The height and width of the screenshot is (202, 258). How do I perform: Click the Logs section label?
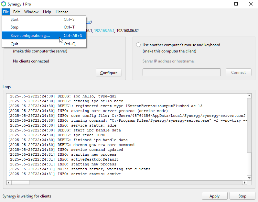point(6,87)
